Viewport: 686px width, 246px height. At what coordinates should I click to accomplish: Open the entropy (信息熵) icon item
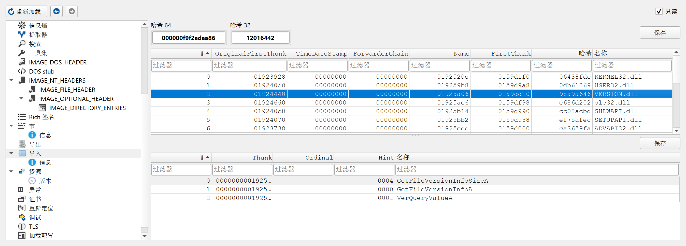coord(22,25)
